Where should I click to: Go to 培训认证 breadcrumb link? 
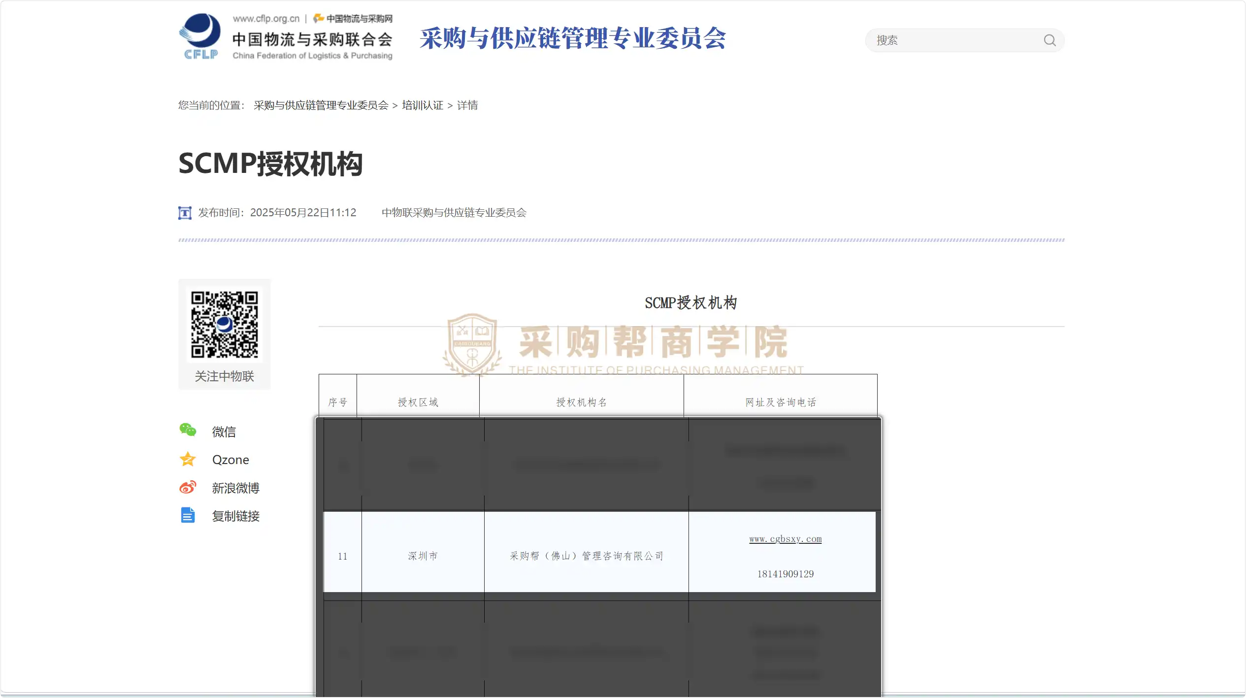[423, 105]
